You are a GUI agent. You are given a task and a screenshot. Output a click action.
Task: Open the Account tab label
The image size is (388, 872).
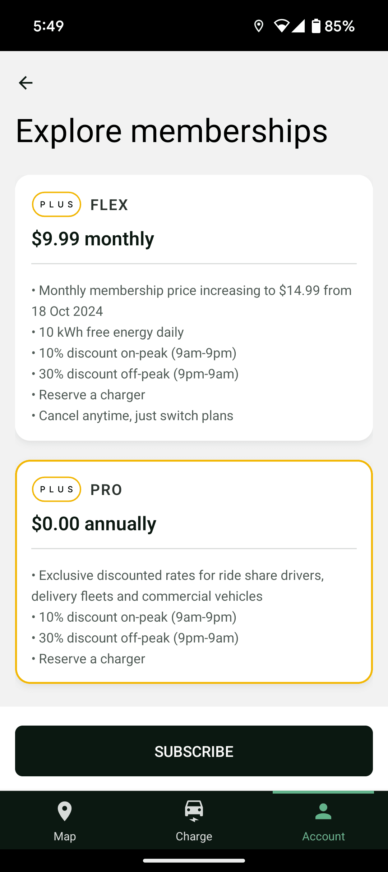323,836
